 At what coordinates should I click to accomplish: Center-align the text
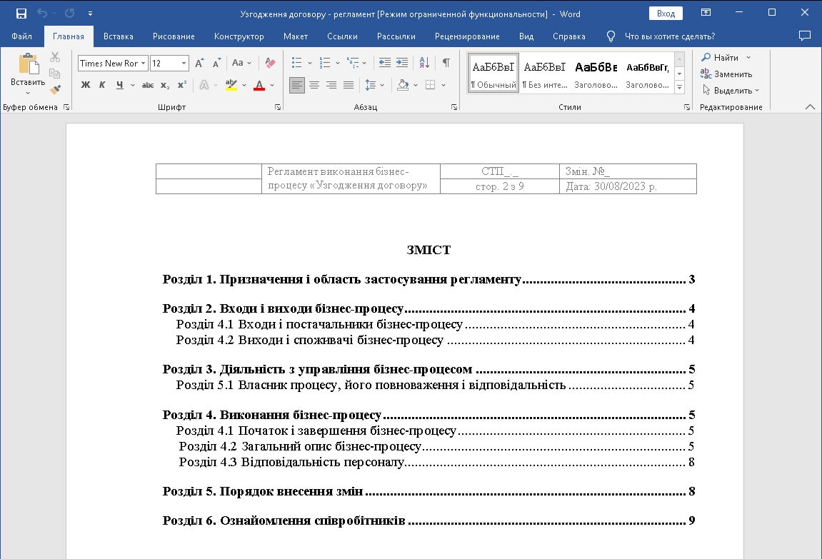click(x=314, y=85)
